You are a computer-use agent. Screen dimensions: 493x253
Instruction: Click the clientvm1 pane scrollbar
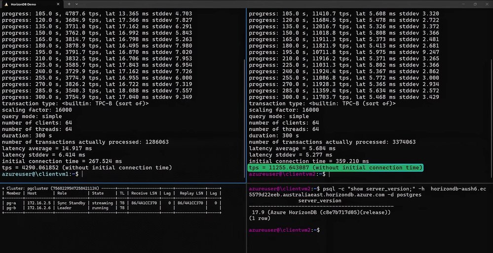[x=245, y=119]
